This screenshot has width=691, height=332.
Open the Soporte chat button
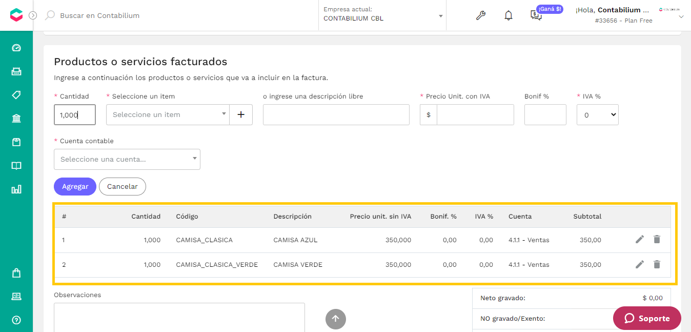click(647, 318)
